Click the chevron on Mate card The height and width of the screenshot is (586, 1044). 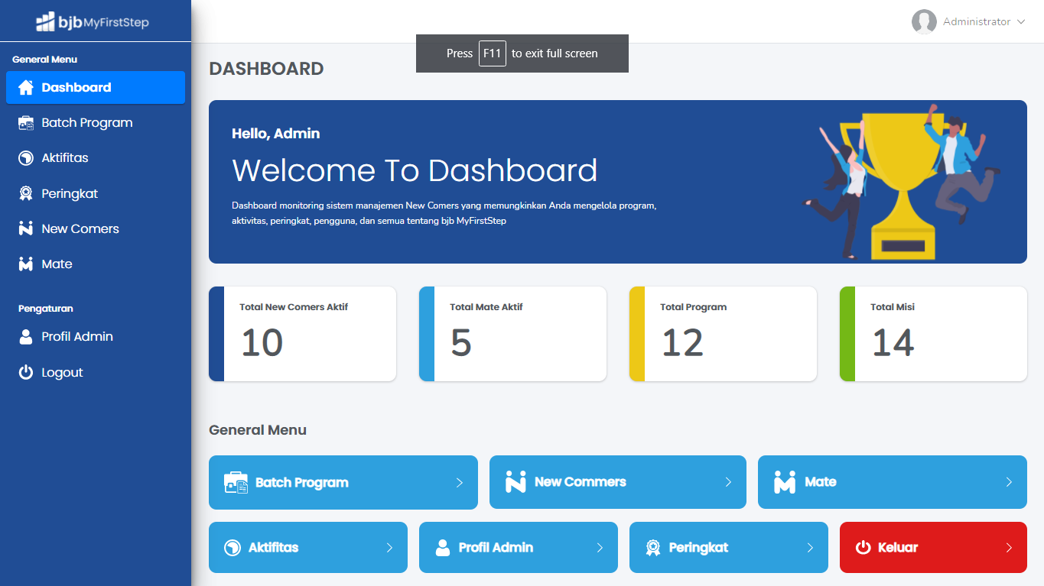pos(1009,482)
